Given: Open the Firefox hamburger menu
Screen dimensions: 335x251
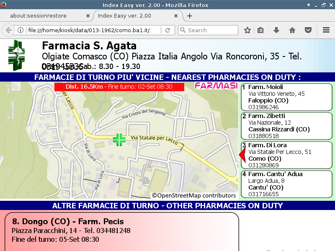Looking at the screenshot, I should [326, 30].
